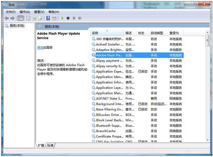Click 自动(延迟 startup type of Background Intelligent
213x157 pixels.
click(158, 104)
